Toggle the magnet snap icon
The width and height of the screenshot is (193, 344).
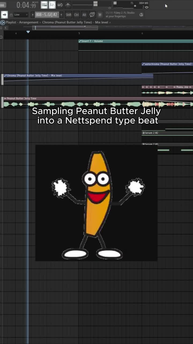tap(11, 15)
